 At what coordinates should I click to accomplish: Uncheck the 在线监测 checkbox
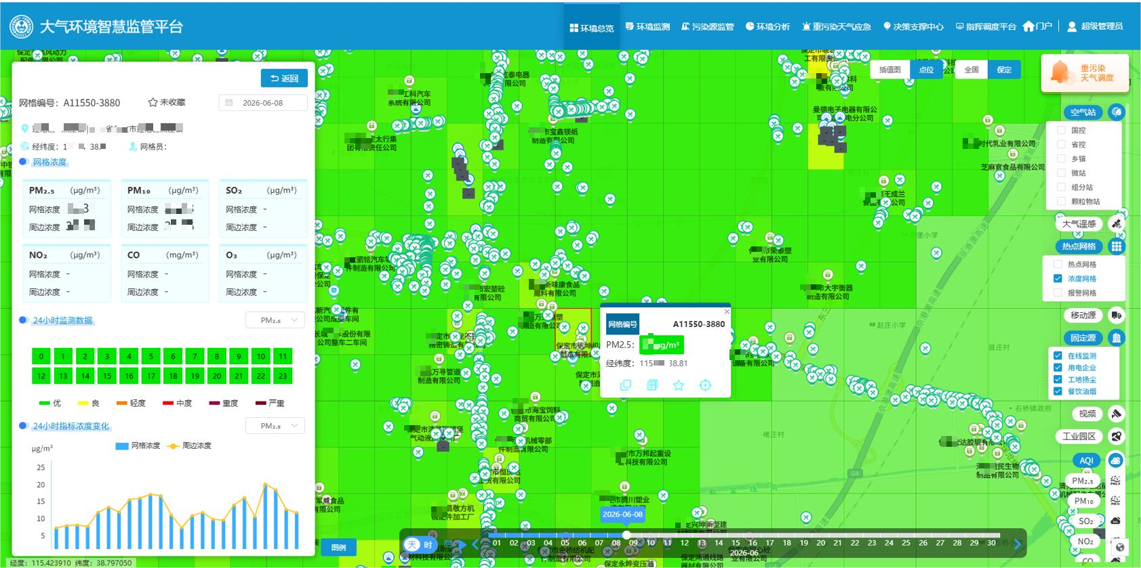click(1058, 355)
